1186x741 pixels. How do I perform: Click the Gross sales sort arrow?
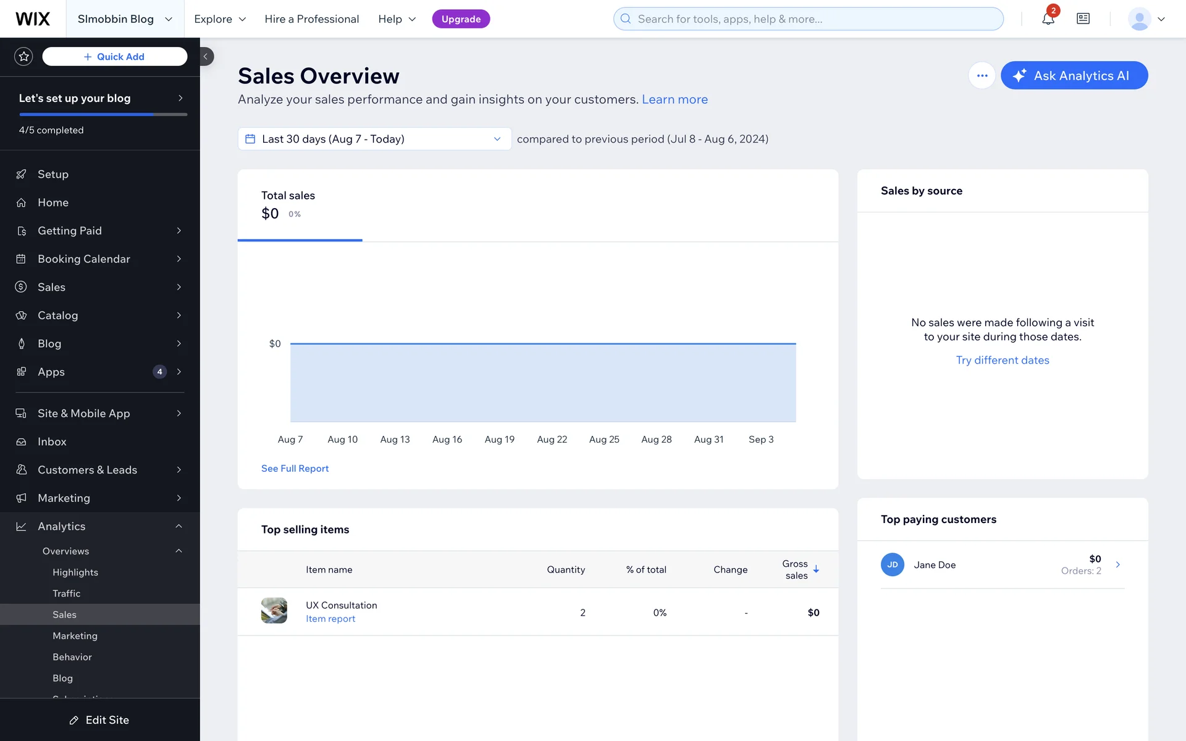click(x=816, y=569)
